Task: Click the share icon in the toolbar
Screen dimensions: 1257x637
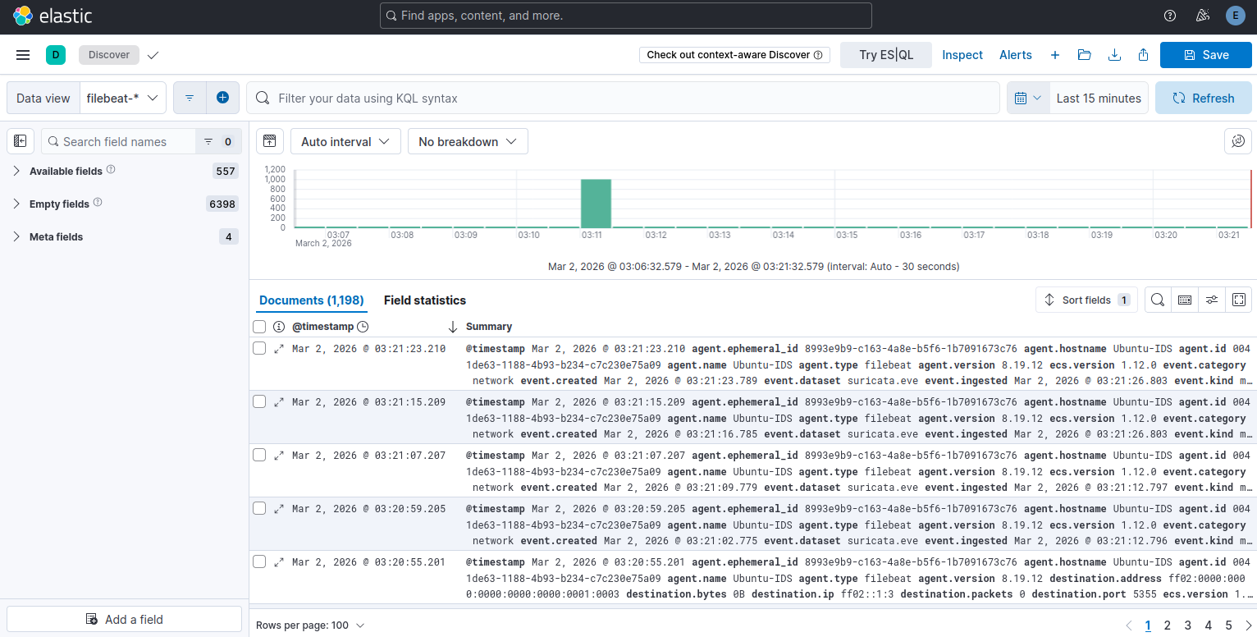Action: point(1143,55)
